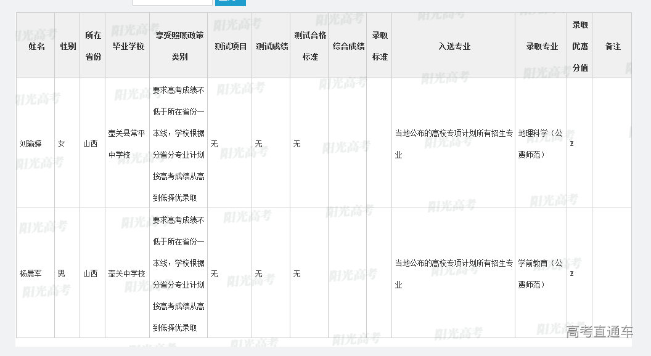
Task: Select the 综合成绩 column header
Action: click(348, 46)
